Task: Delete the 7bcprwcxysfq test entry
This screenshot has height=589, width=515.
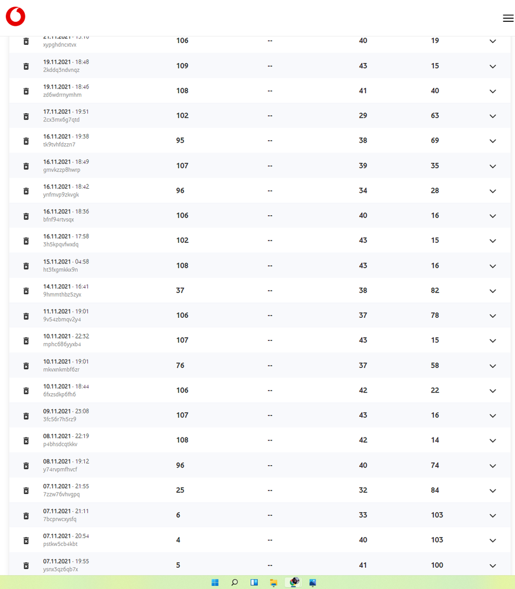Action: 26,515
